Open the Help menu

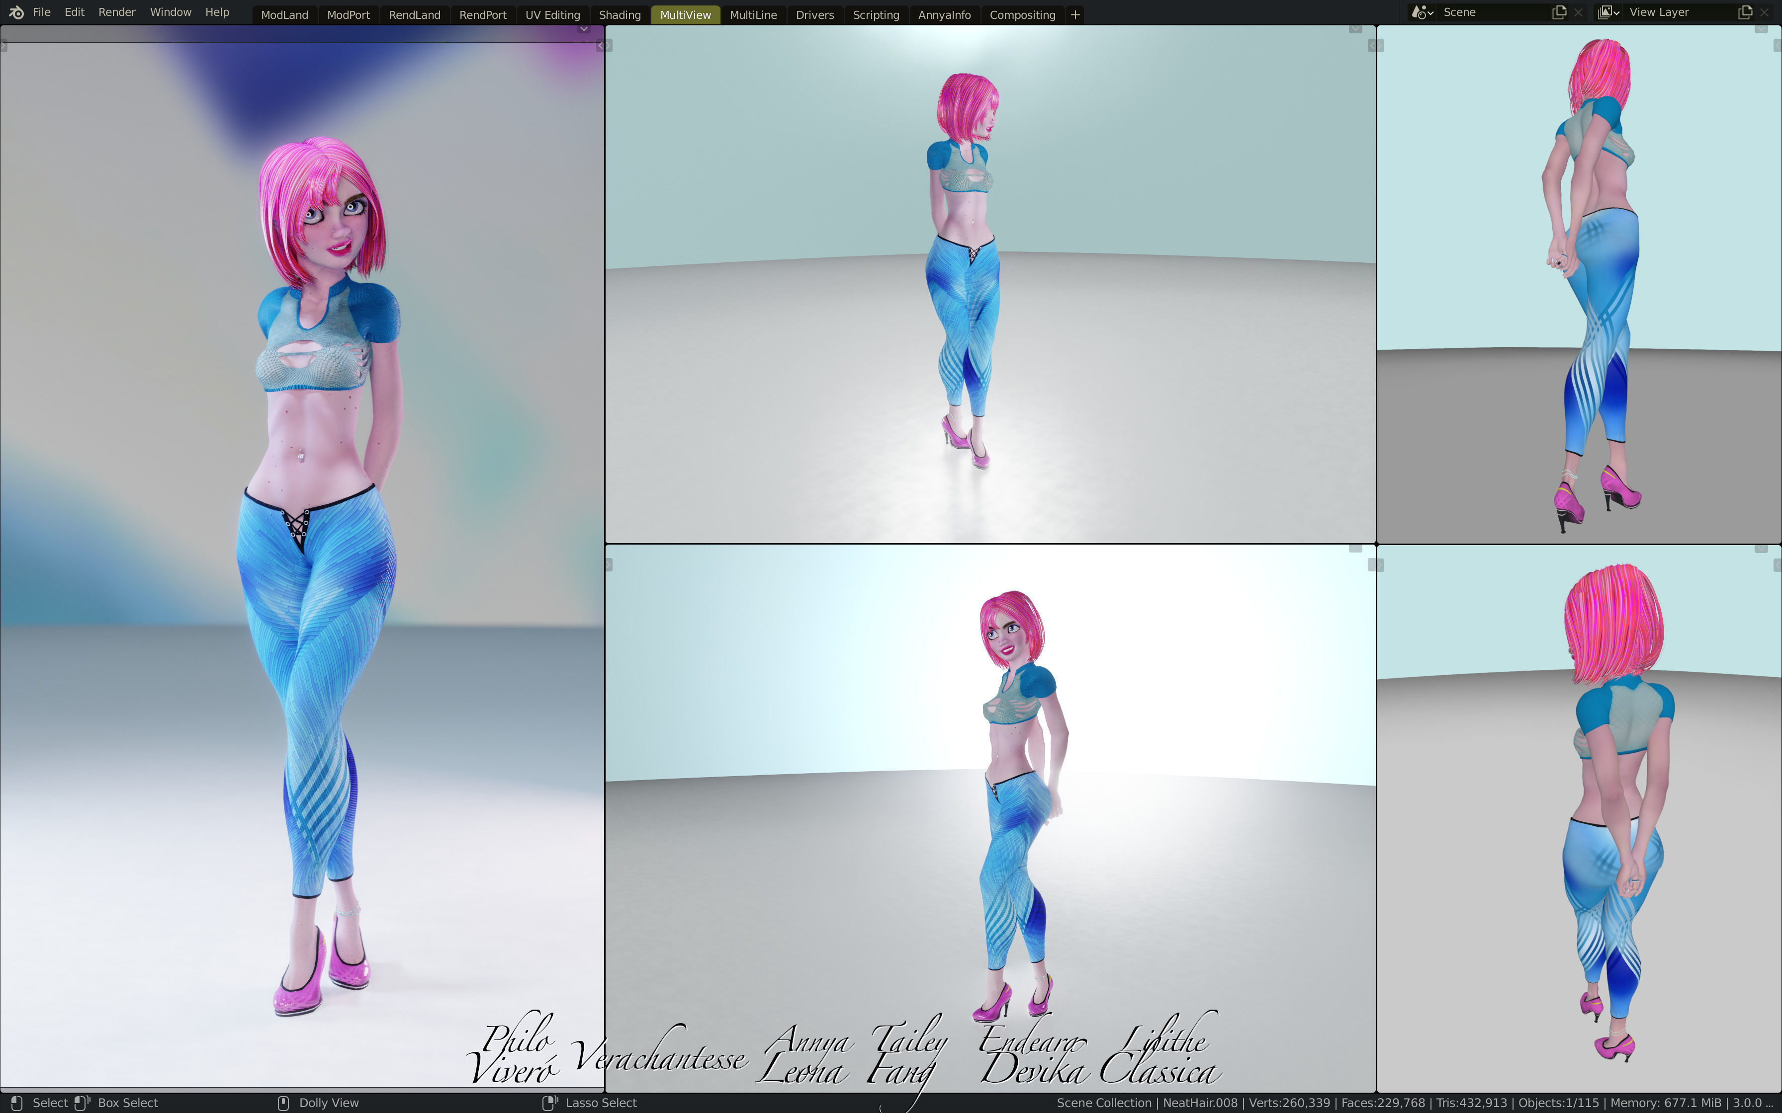tap(217, 12)
